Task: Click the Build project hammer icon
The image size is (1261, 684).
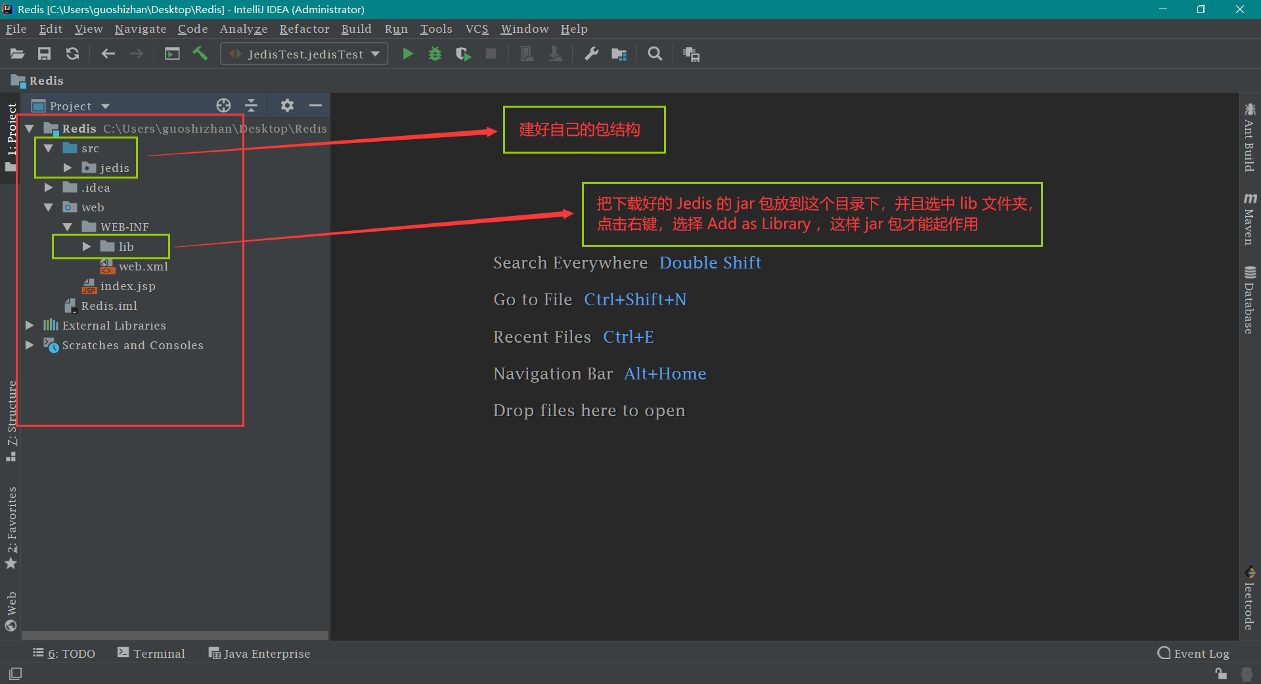Action: pos(200,54)
